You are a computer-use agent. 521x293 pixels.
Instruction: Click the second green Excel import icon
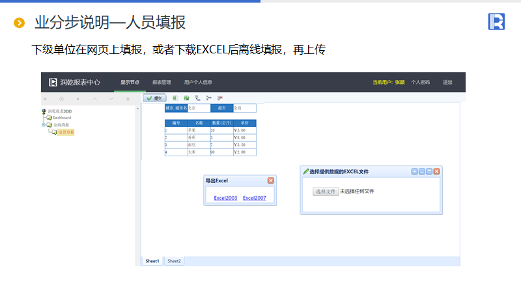click(186, 98)
